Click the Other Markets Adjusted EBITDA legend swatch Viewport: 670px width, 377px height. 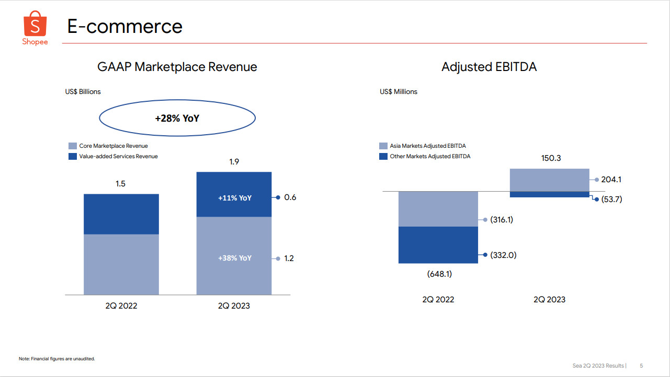coord(383,156)
